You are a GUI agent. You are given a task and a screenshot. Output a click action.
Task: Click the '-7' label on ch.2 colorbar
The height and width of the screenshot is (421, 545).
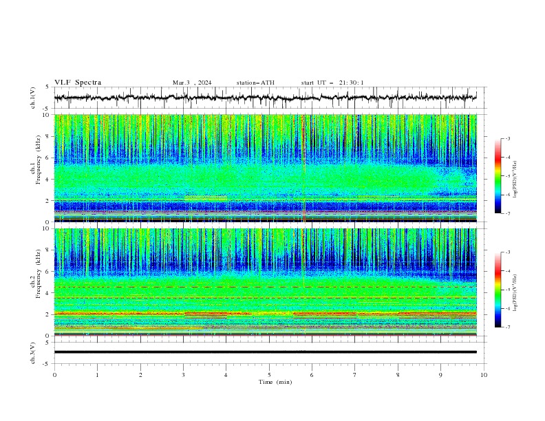(507, 327)
